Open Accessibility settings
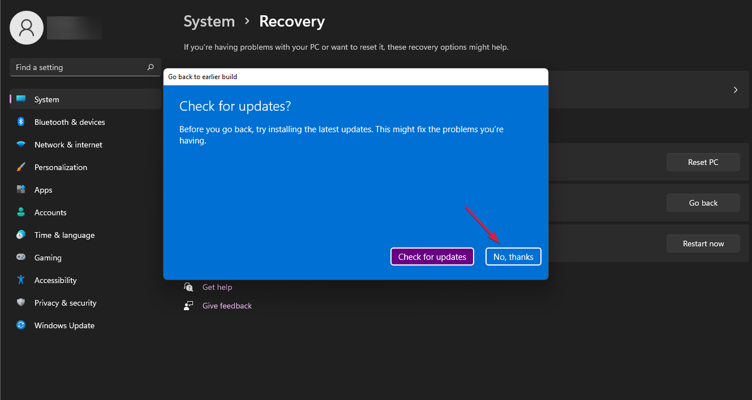This screenshot has height=400, width=752. 55,280
